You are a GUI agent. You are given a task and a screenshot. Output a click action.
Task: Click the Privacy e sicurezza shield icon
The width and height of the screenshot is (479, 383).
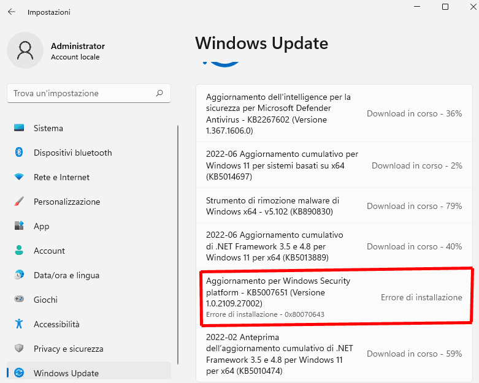[19, 348]
